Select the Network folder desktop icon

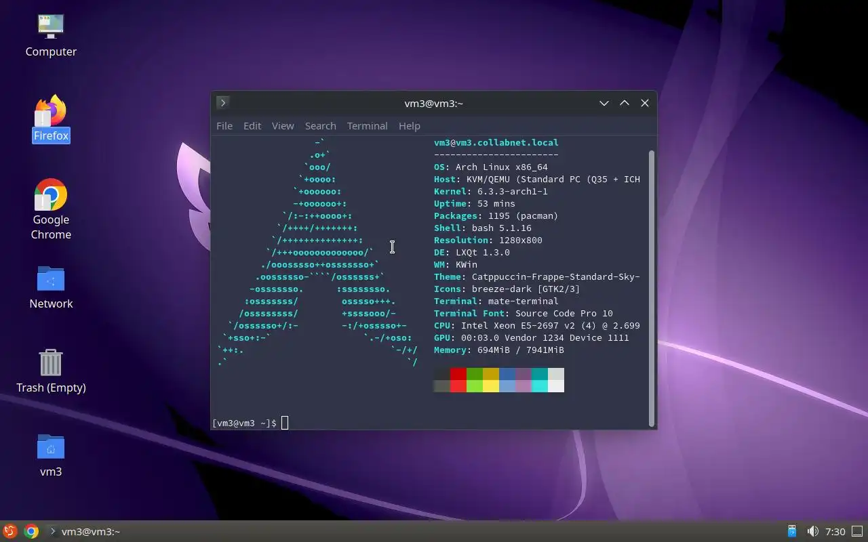coord(51,287)
